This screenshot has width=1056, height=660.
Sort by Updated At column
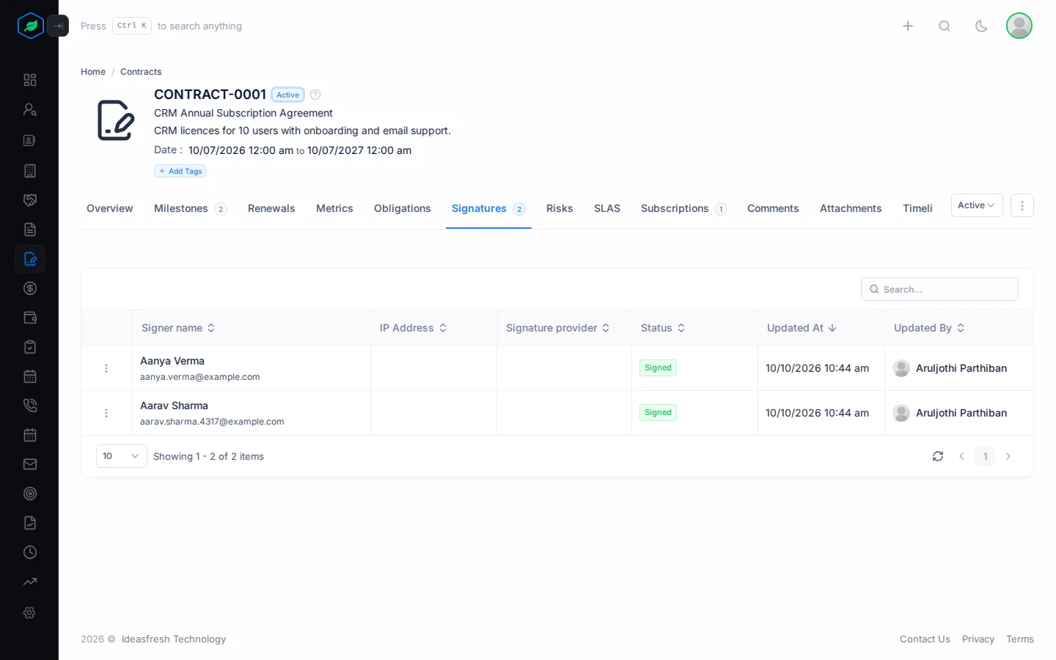pyautogui.click(x=802, y=328)
